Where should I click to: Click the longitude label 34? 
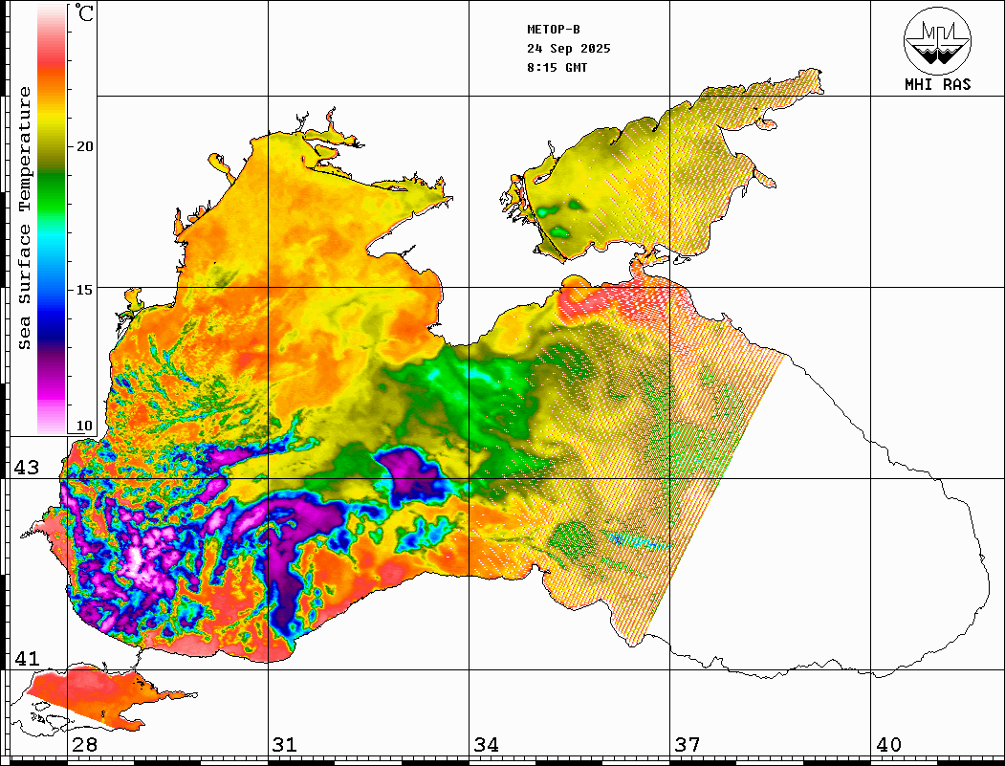pyautogui.click(x=486, y=745)
